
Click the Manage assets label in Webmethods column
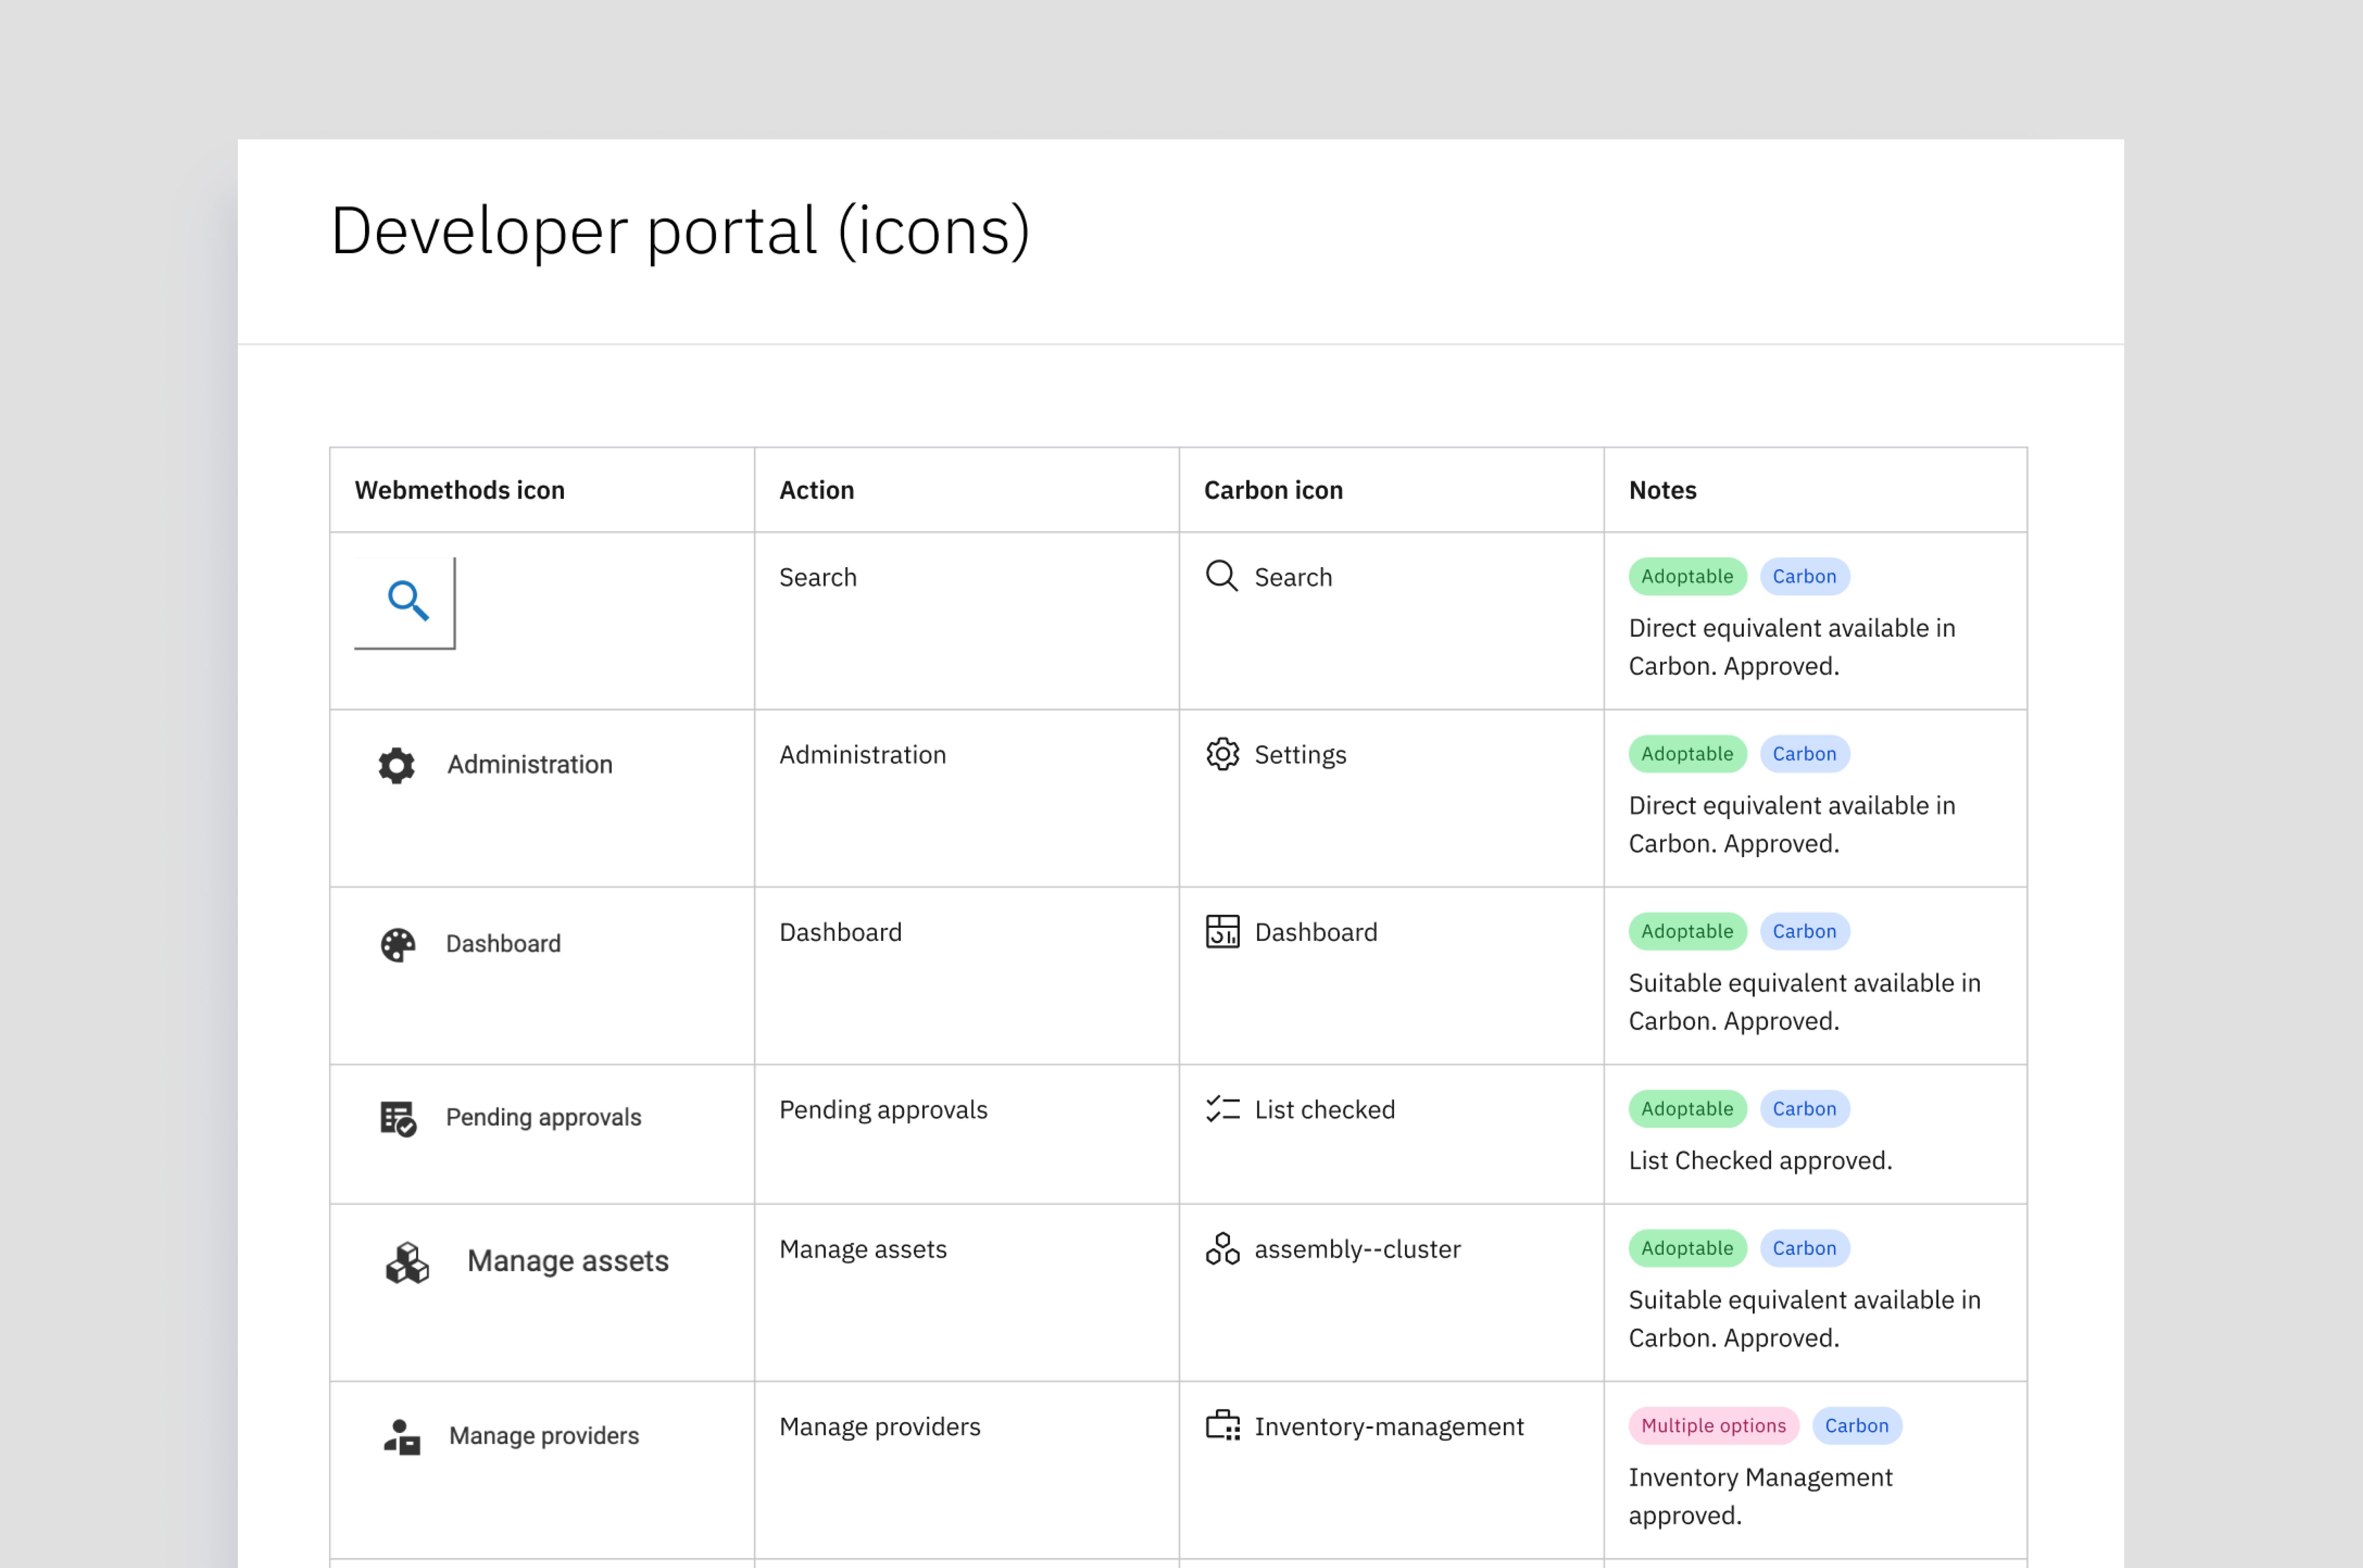pyautogui.click(x=568, y=1262)
